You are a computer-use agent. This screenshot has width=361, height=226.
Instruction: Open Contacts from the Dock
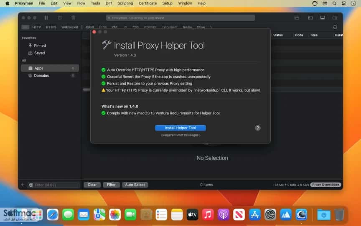coord(146,215)
